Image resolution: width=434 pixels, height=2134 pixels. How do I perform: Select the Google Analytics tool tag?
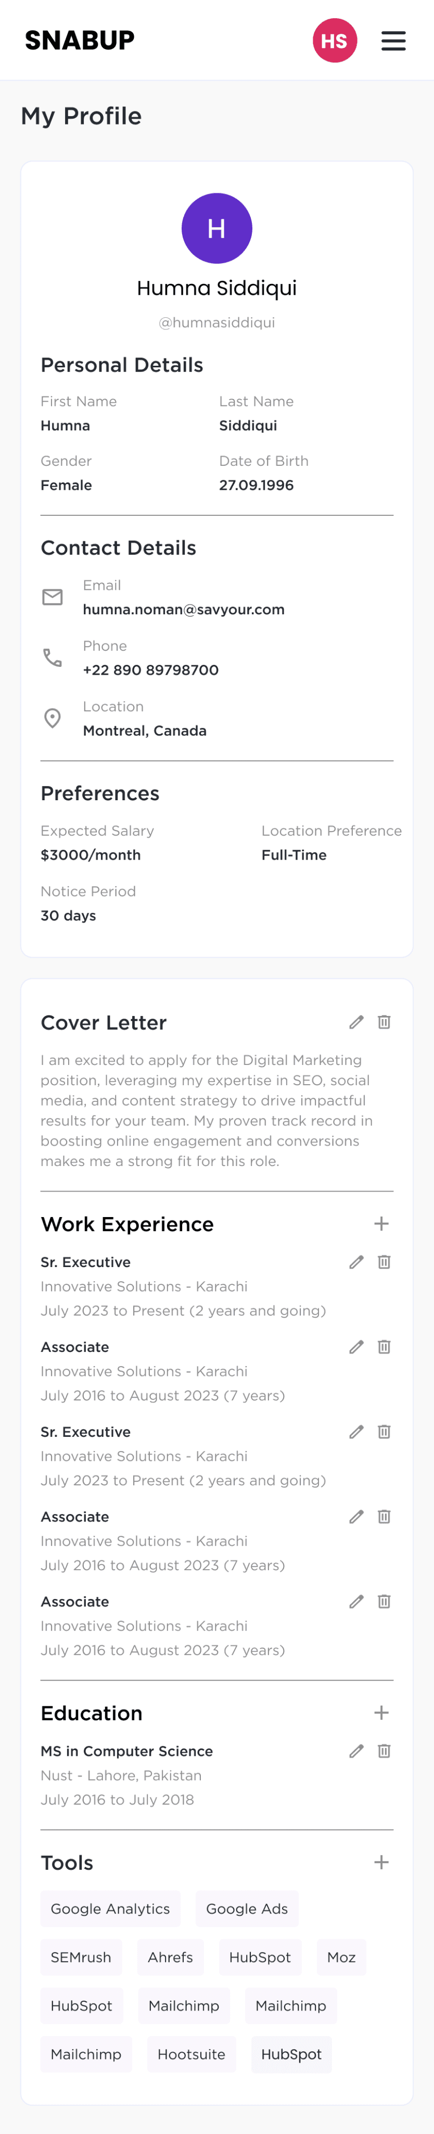pyautogui.click(x=110, y=1909)
